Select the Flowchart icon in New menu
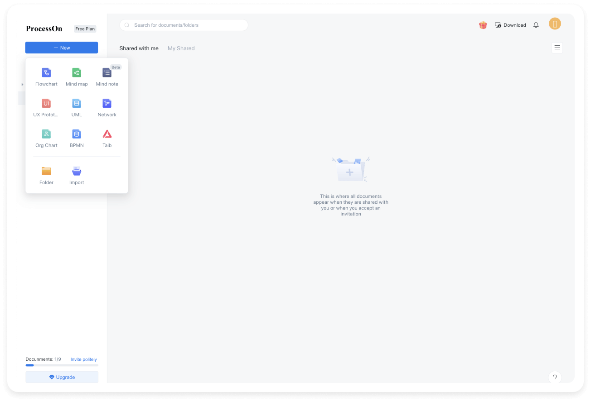591x402 pixels. pos(46,73)
